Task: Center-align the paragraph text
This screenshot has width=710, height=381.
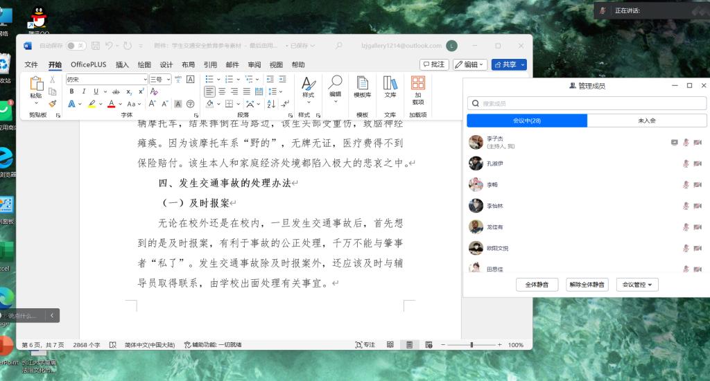Action: [x=222, y=91]
